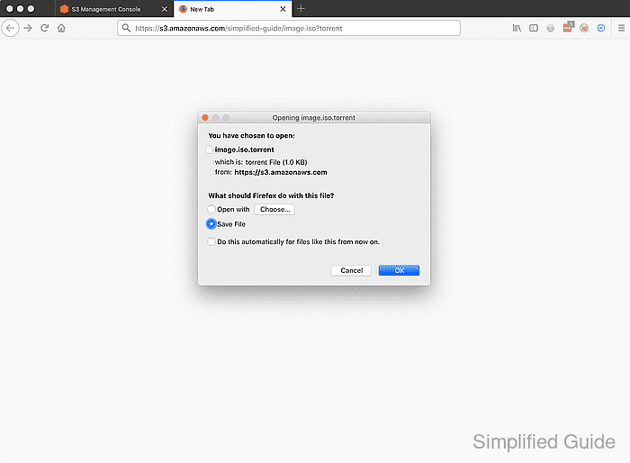Open the Library bookshelf icon
This screenshot has height=463, width=630.
click(x=517, y=28)
